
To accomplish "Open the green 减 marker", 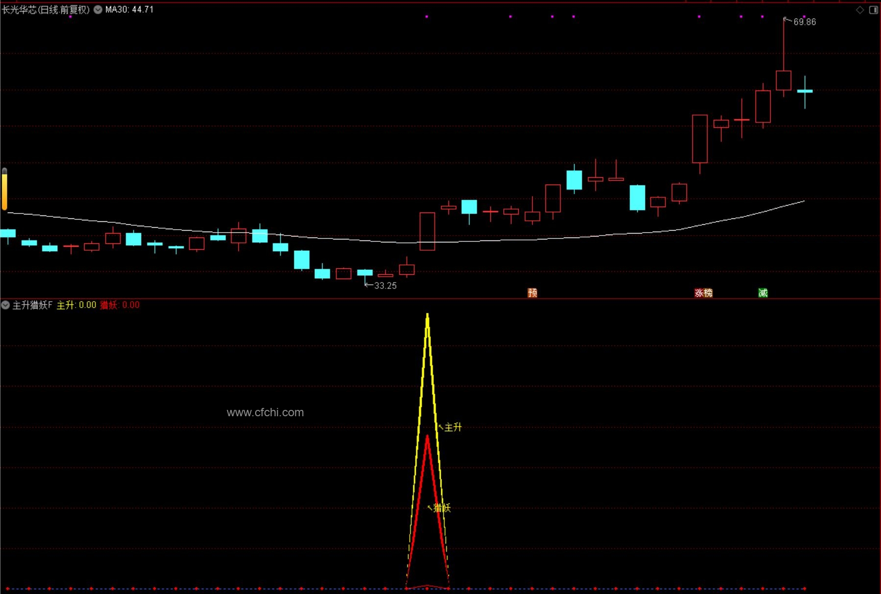I will click(763, 293).
